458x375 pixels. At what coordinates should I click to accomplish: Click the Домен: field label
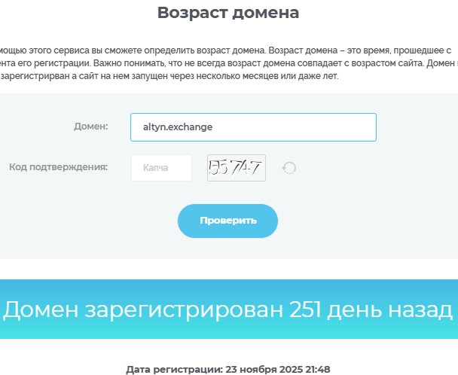pyautogui.click(x=91, y=127)
